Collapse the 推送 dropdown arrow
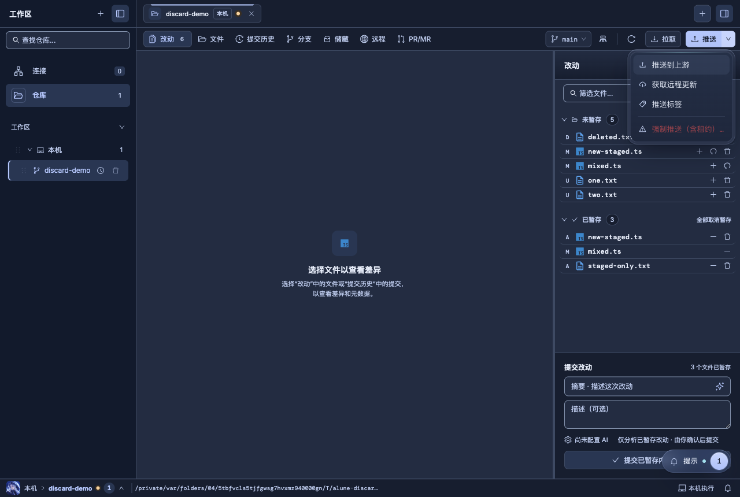 point(728,39)
